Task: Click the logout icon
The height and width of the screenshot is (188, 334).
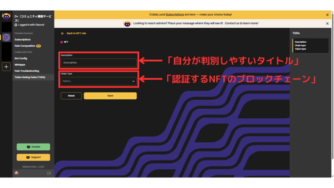Action: click(49, 173)
